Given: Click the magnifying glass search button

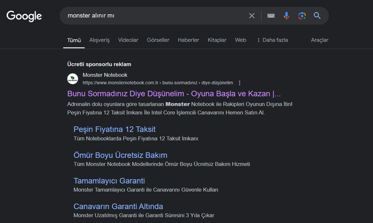Looking at the screenshot, I should pyautogui.click(x=317, y=16).
